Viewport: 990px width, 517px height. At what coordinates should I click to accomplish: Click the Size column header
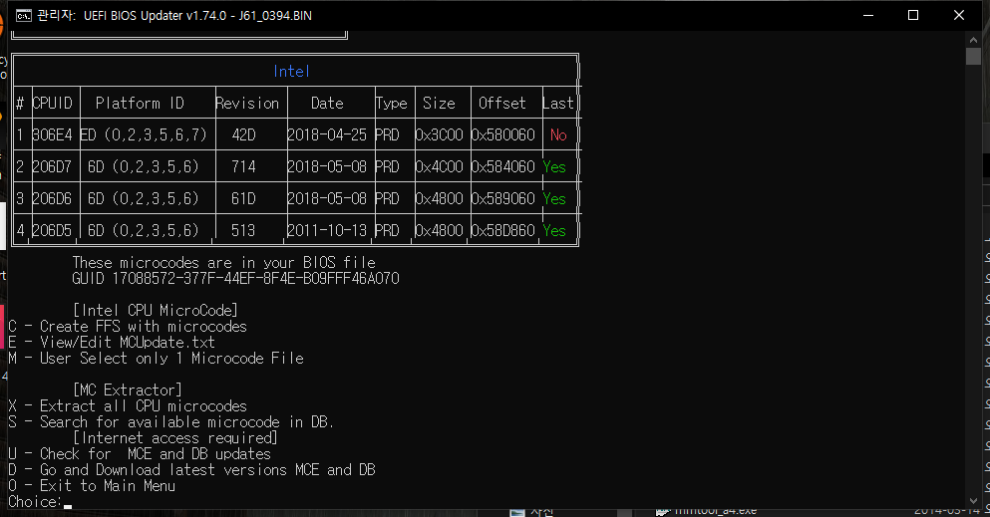click(439, 103)
